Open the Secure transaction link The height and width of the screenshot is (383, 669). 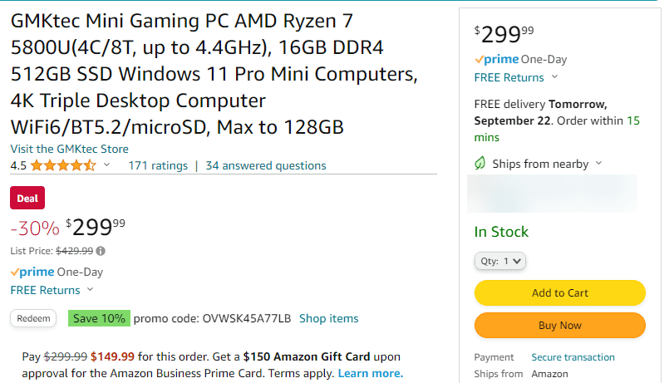[573, 357]
